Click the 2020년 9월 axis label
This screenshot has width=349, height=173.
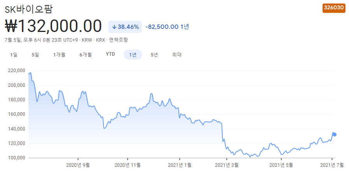click(x=78, y=165)
